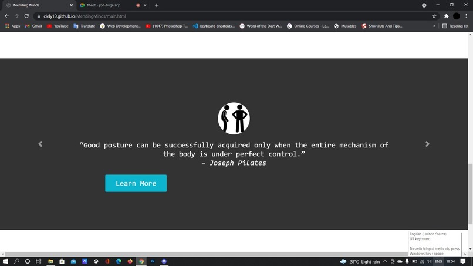Click the microphone tray icon
473x266 pixels.
pyautogui.click(x=407, y=261)
